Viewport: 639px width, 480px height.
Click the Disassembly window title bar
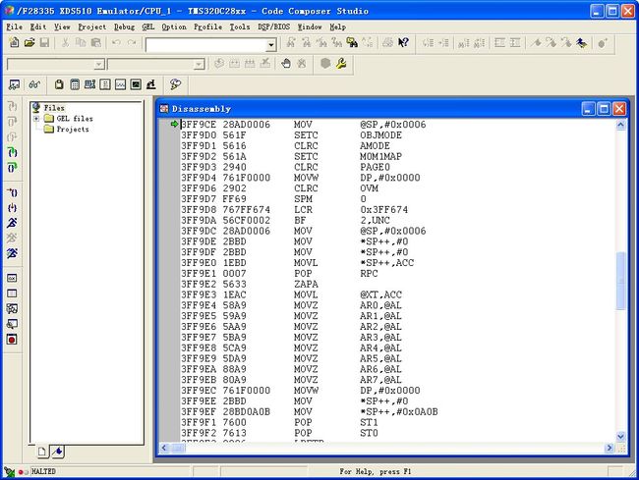coord(369,109)
